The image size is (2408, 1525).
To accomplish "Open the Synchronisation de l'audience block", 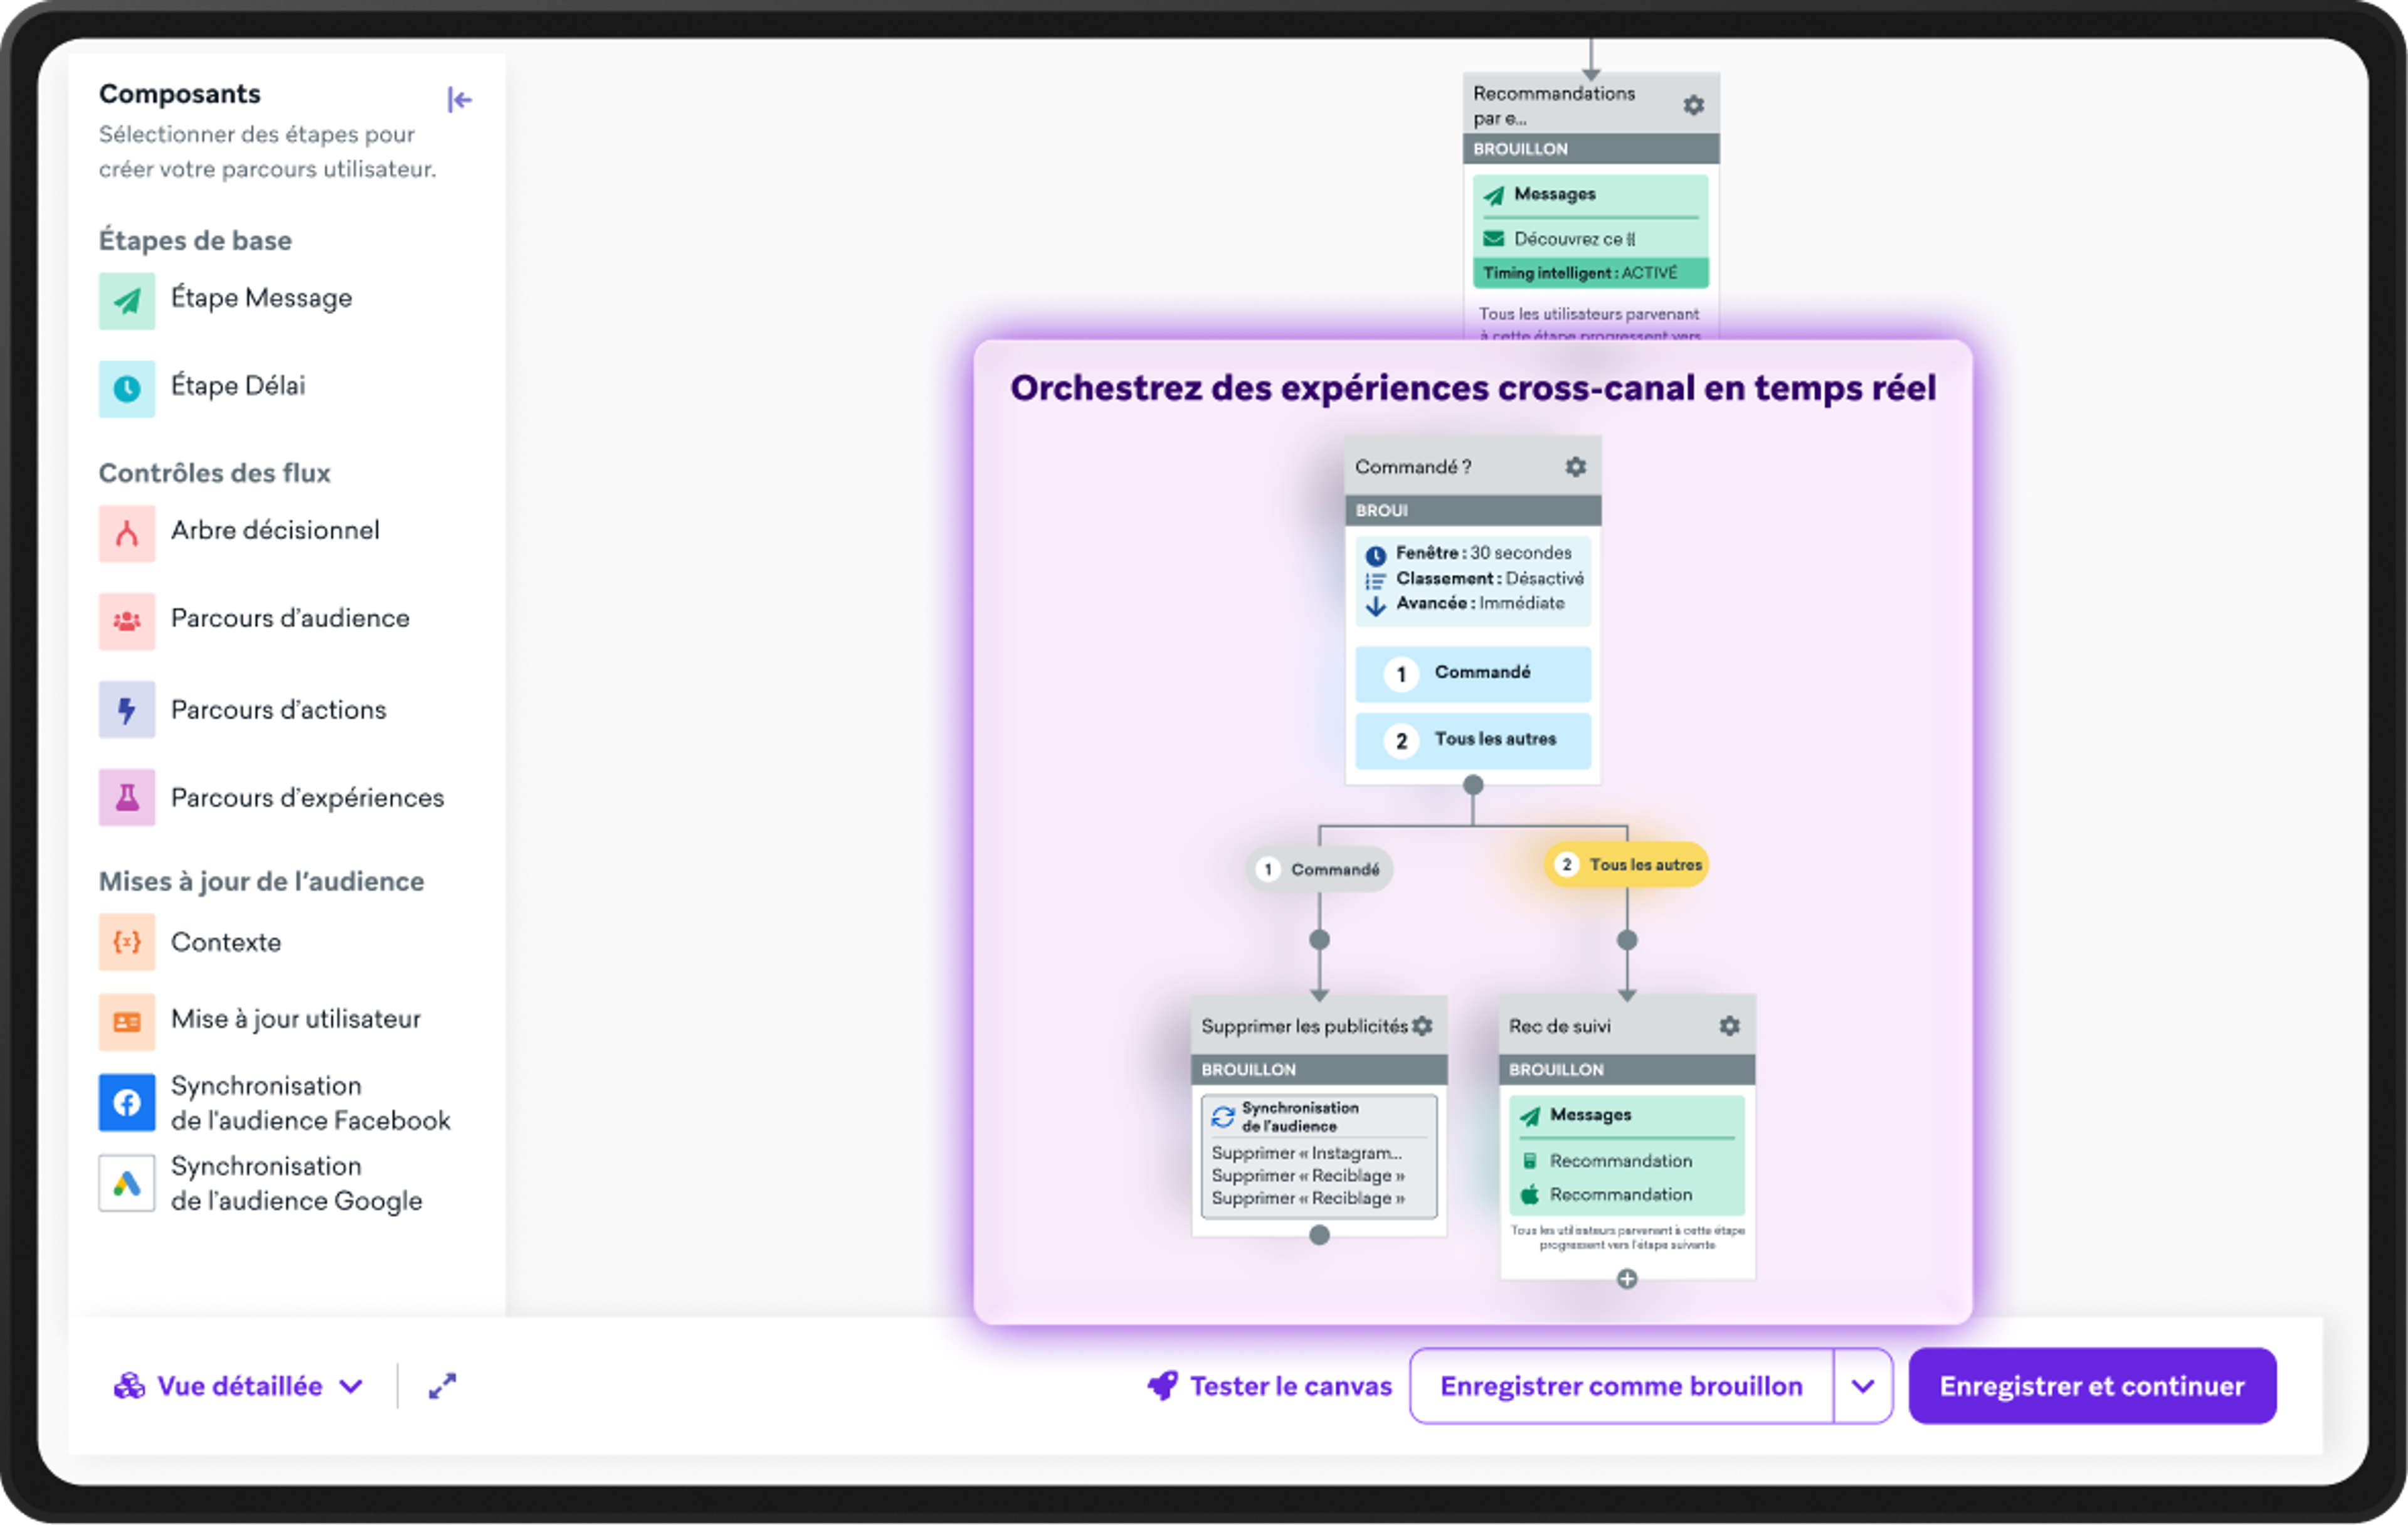I will [1320, 1156].
